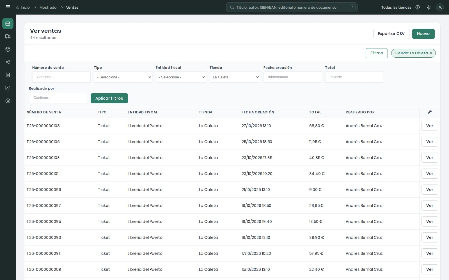Viewport: 449px width, 280px height.
Task: Sort by the FECHA CREACIÓN column header
Action: click(258, 112)
